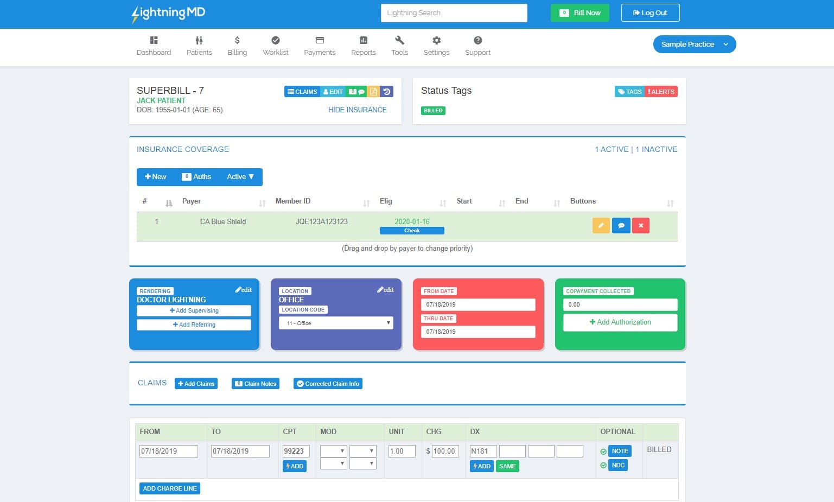The height and width of the screenshot is (502, 834).
Task: Select the Tools wrench icon
Action: coord(399,45)
